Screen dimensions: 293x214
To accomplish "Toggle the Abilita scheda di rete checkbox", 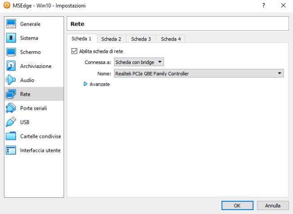I will point(74,51).
